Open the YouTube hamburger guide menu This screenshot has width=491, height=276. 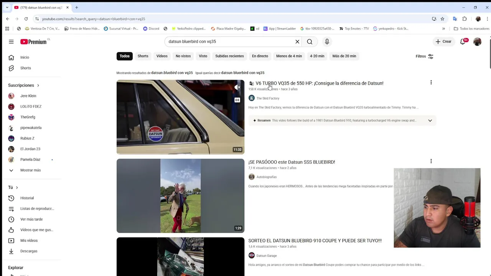point(11,41)
